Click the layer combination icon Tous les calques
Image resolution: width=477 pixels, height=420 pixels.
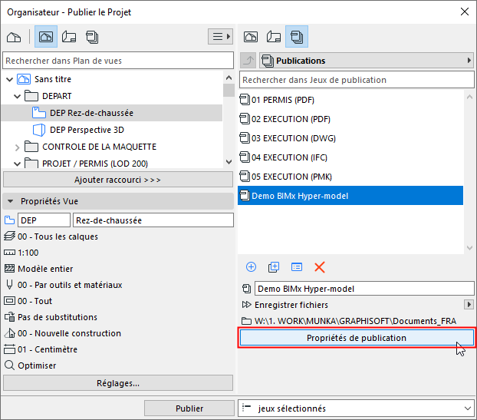point(9,236)
